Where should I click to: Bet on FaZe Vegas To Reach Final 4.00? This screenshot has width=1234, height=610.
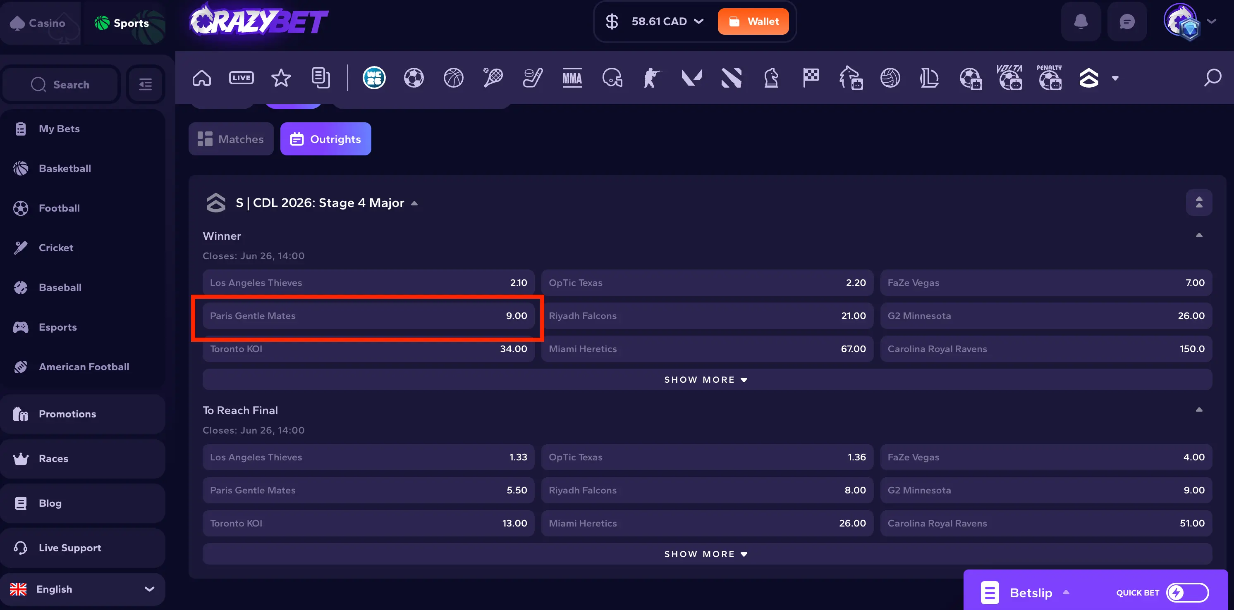(1046, 457)
